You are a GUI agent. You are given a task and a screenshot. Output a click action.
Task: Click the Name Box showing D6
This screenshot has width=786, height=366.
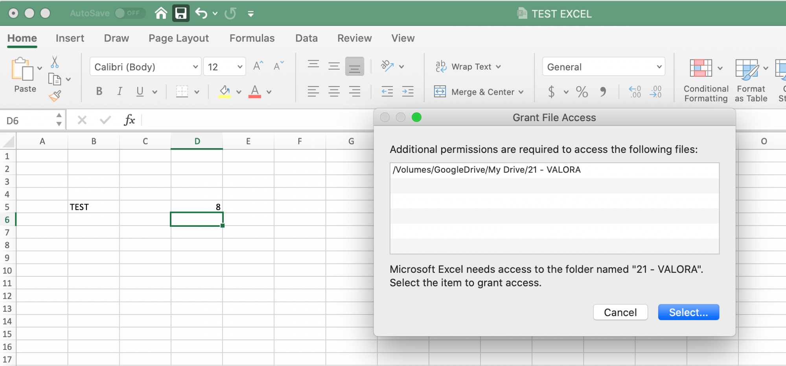[28, 121]
